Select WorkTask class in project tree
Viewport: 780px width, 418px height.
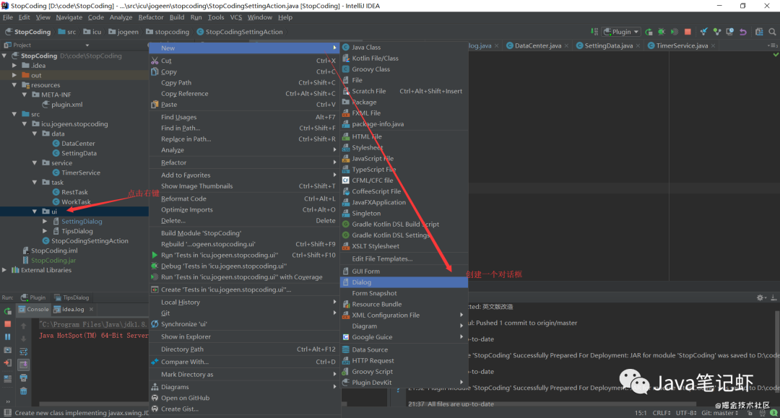click(71, 202)
